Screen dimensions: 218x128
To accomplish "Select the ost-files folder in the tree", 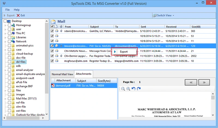I will click(x=21, y=111).
